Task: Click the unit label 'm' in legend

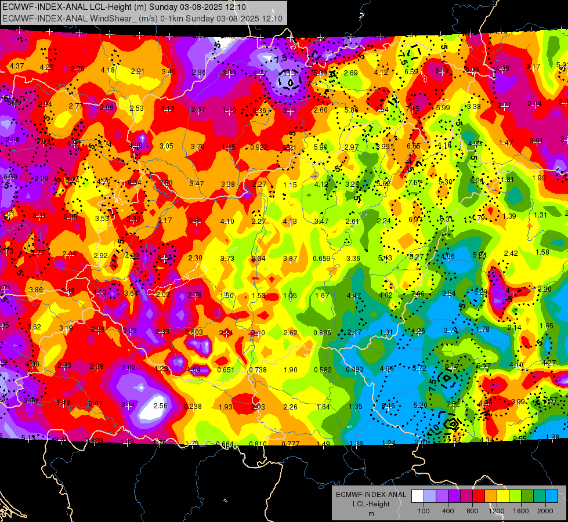Action: 371,513
